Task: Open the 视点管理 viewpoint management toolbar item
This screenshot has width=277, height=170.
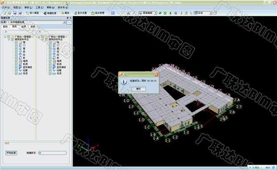Action: click(x=98, y=13)
